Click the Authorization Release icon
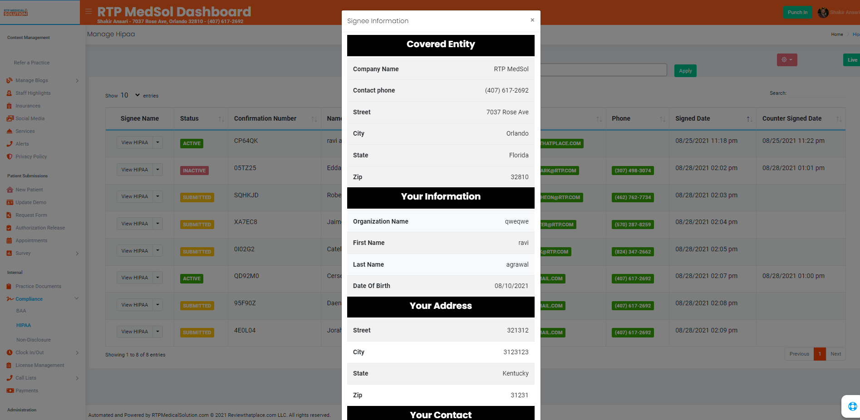 coord(10,228)
